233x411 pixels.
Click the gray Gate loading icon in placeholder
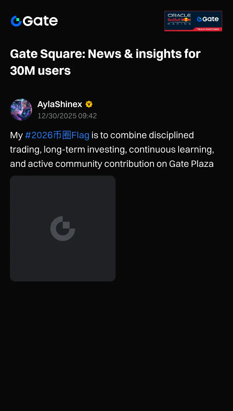63,229
